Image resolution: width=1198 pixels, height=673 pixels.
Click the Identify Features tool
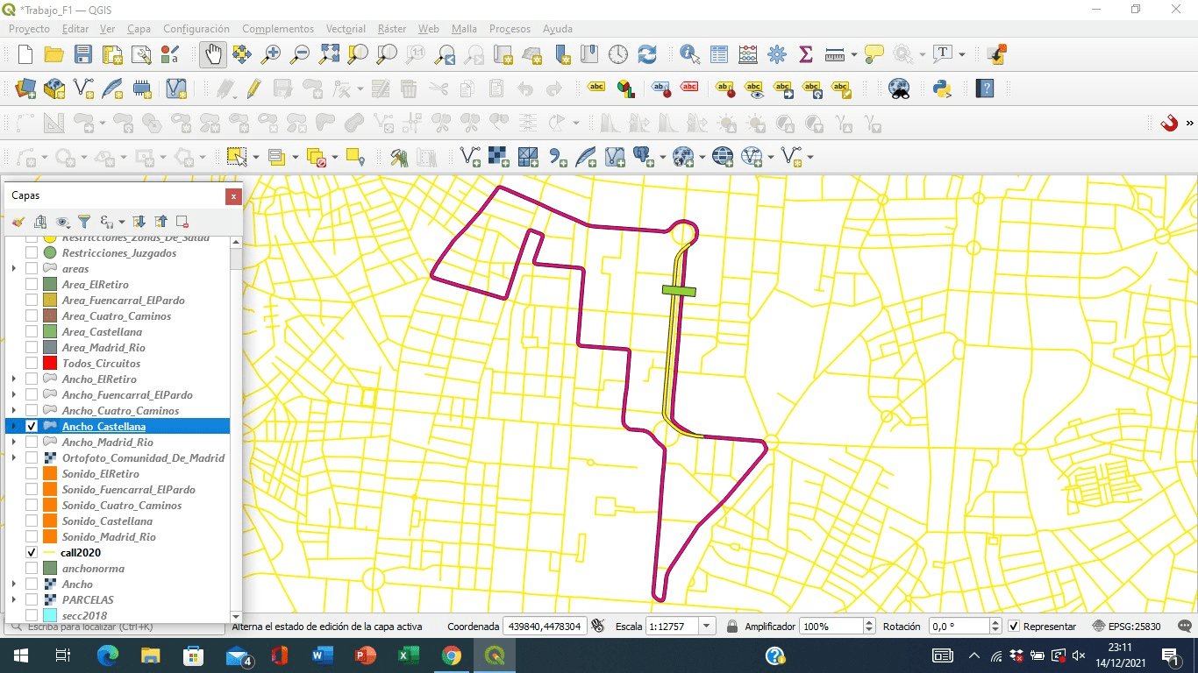pyautogui.click(x=690, y=54)
